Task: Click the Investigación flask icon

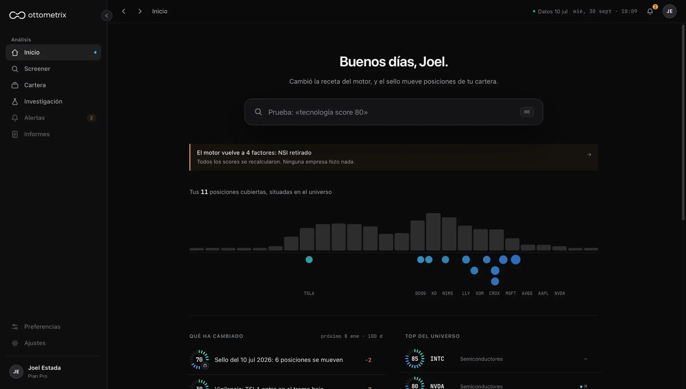Action: (x=15, y=102)
